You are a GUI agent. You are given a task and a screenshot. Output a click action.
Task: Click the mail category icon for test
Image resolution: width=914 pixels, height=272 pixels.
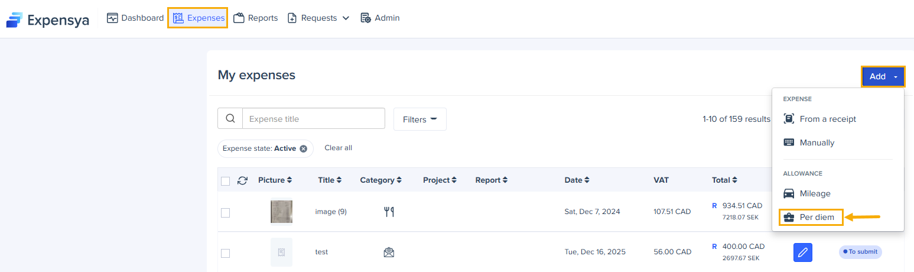pyautogui.click(x=389, y=252)
